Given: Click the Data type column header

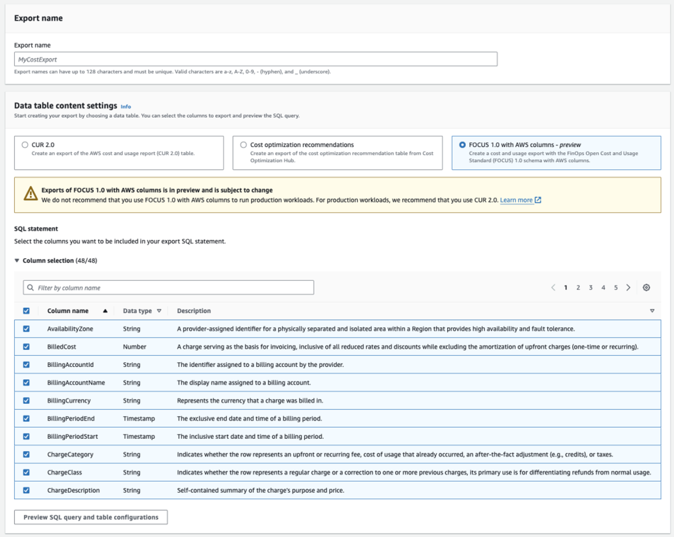Looking at the screenshot, I should (138, 311).
